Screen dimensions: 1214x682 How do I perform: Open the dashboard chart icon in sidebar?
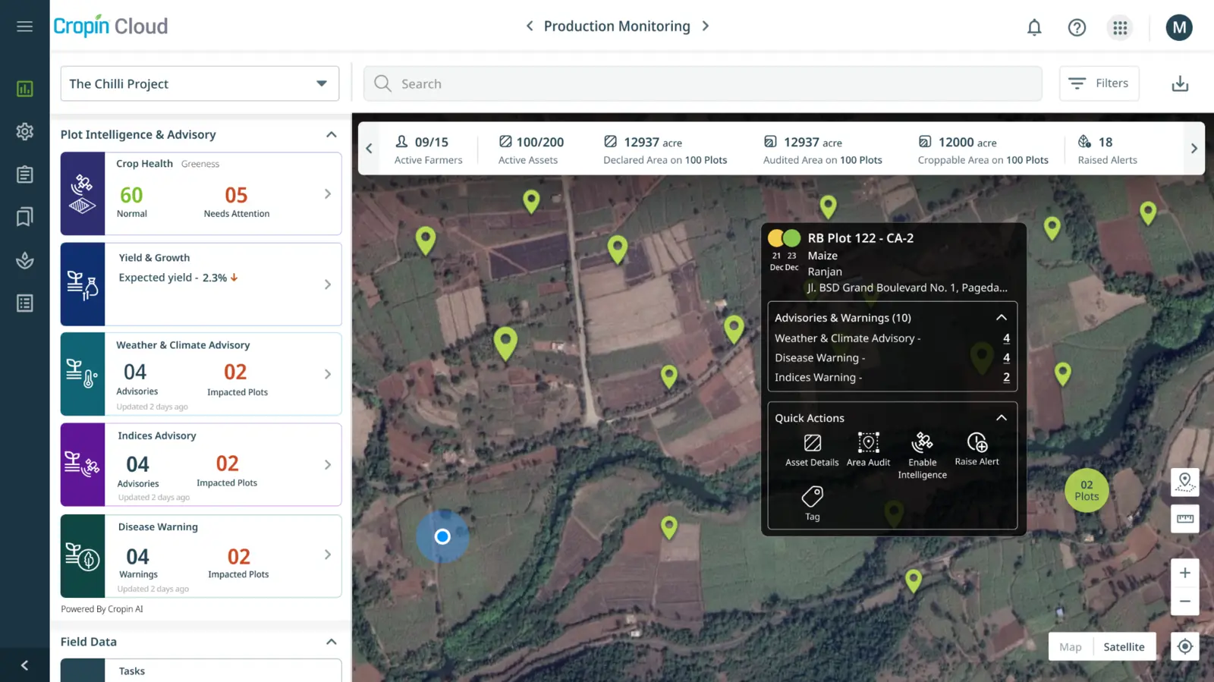(x=25, y=89)
